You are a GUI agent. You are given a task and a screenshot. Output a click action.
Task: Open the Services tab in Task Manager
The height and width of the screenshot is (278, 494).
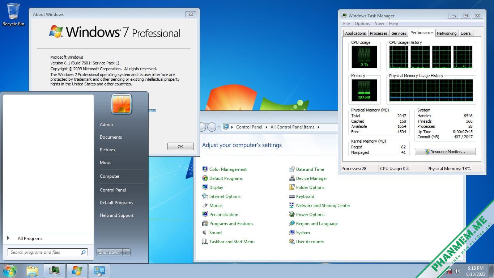tap(399, 33)
